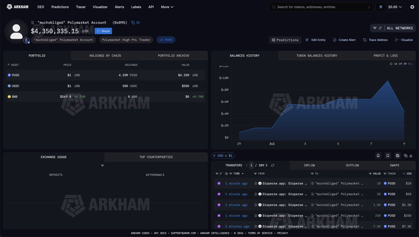Click the Predictions button below ALL NETWORKS

(x=285, y=40)
